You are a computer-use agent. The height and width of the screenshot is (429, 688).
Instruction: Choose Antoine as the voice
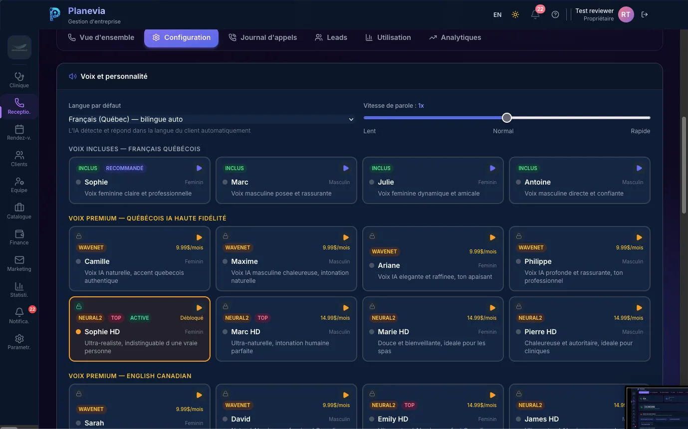coord(580,181)
